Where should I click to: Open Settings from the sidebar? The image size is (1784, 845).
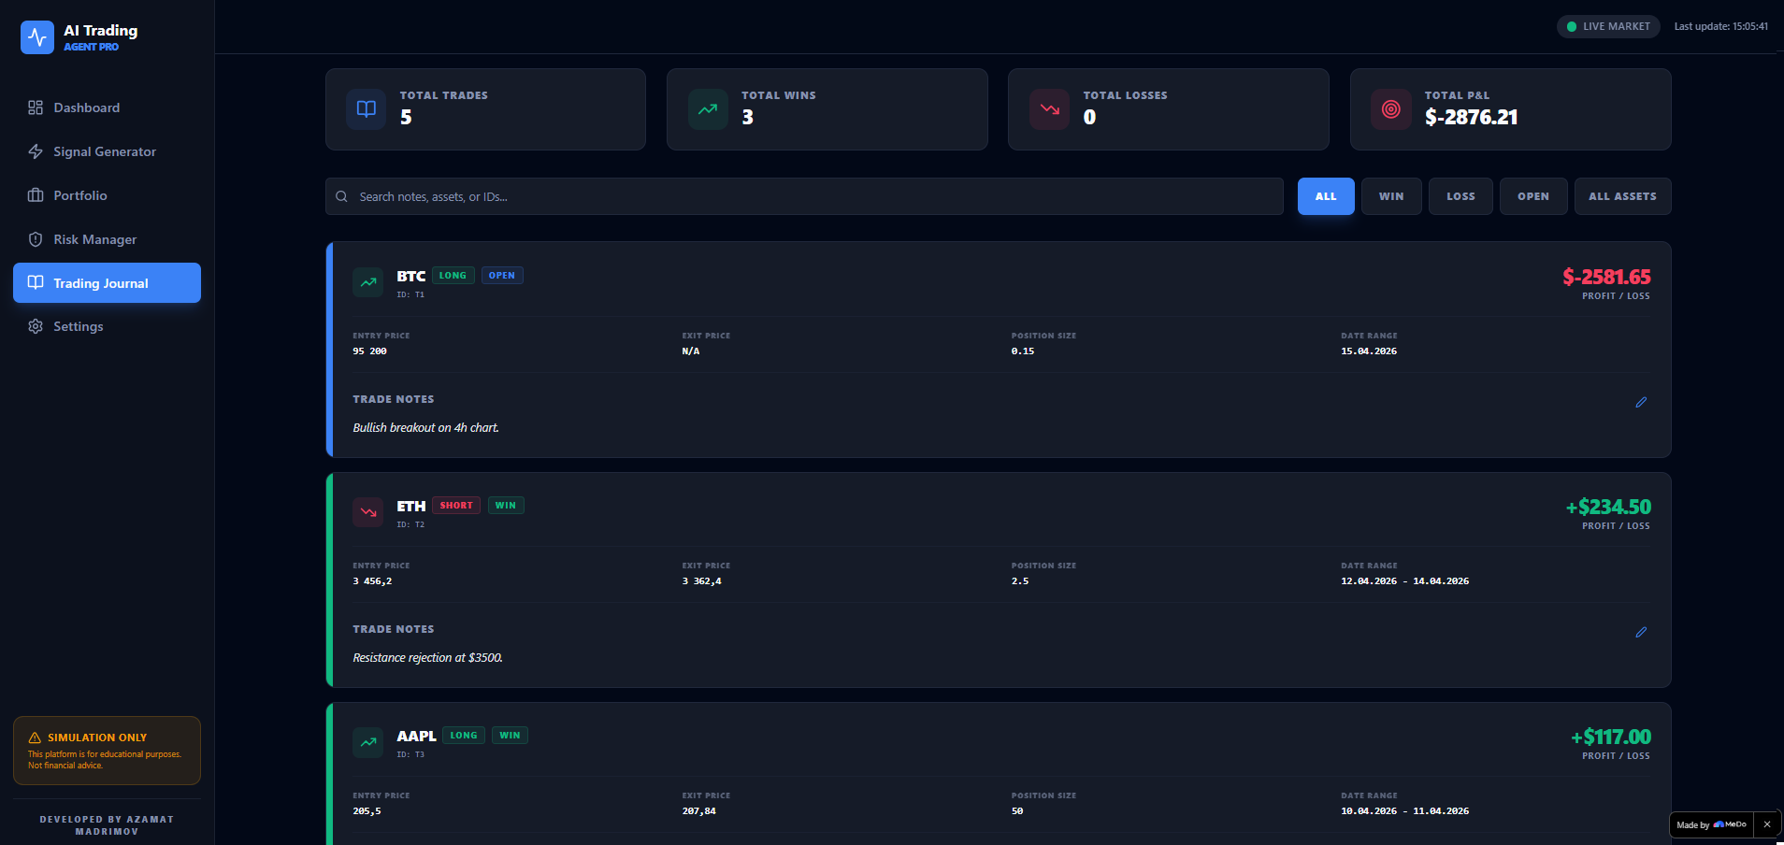click(107, 326)
